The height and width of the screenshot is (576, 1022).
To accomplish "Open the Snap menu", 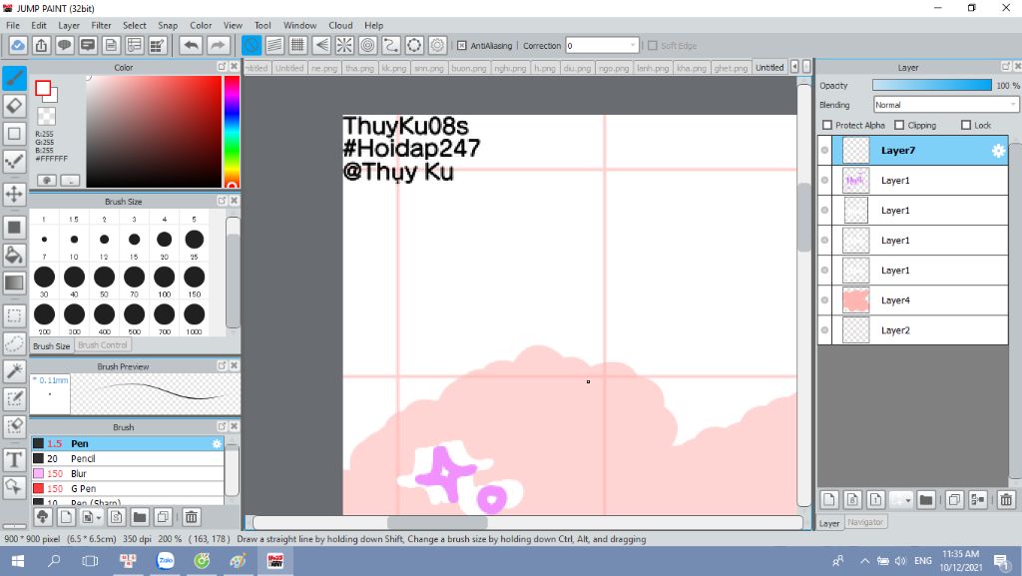I will point(168,25).
